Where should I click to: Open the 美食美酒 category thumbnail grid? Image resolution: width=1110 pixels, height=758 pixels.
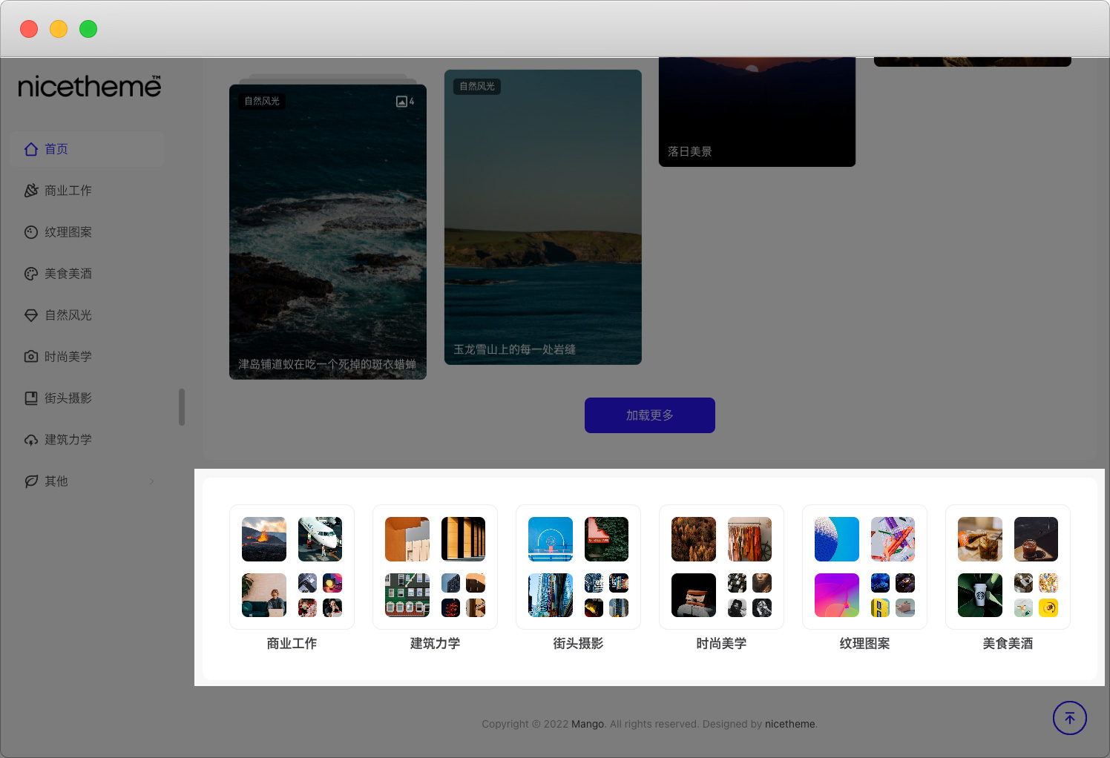click(x=1008, y=567)
